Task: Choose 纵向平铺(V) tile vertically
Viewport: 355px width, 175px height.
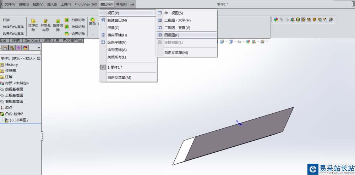Action: (x=128, y=43)
